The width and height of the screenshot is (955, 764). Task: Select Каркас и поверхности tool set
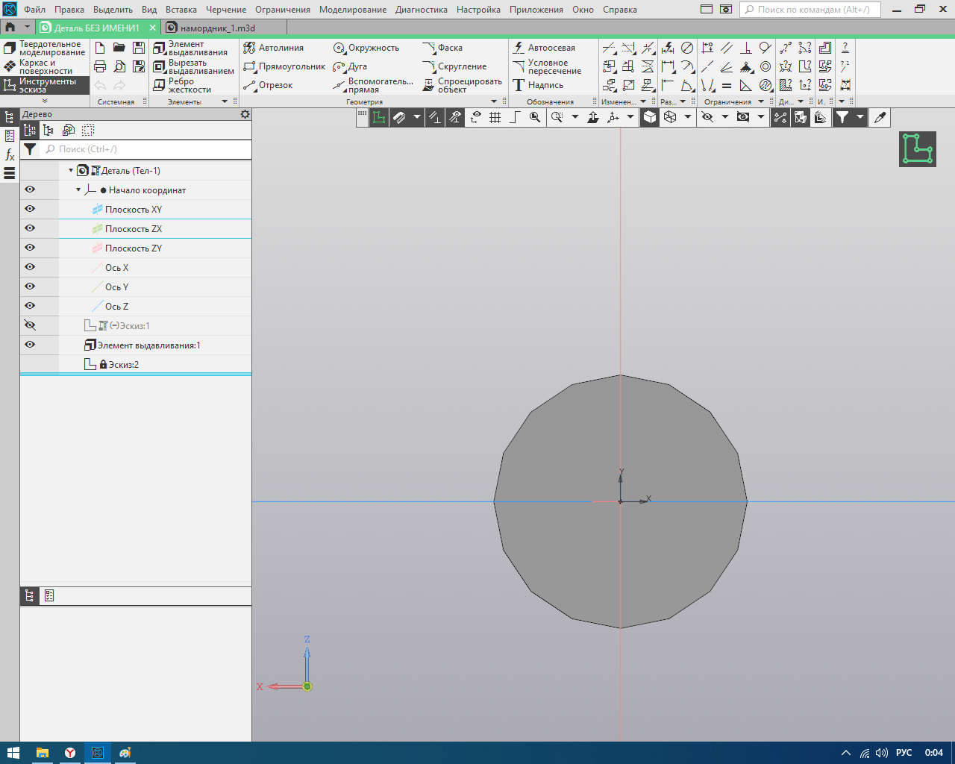tap(45, 66)
